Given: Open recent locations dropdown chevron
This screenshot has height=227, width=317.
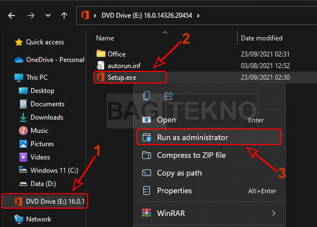Looking at the screenshot, I should pos(48,16).
